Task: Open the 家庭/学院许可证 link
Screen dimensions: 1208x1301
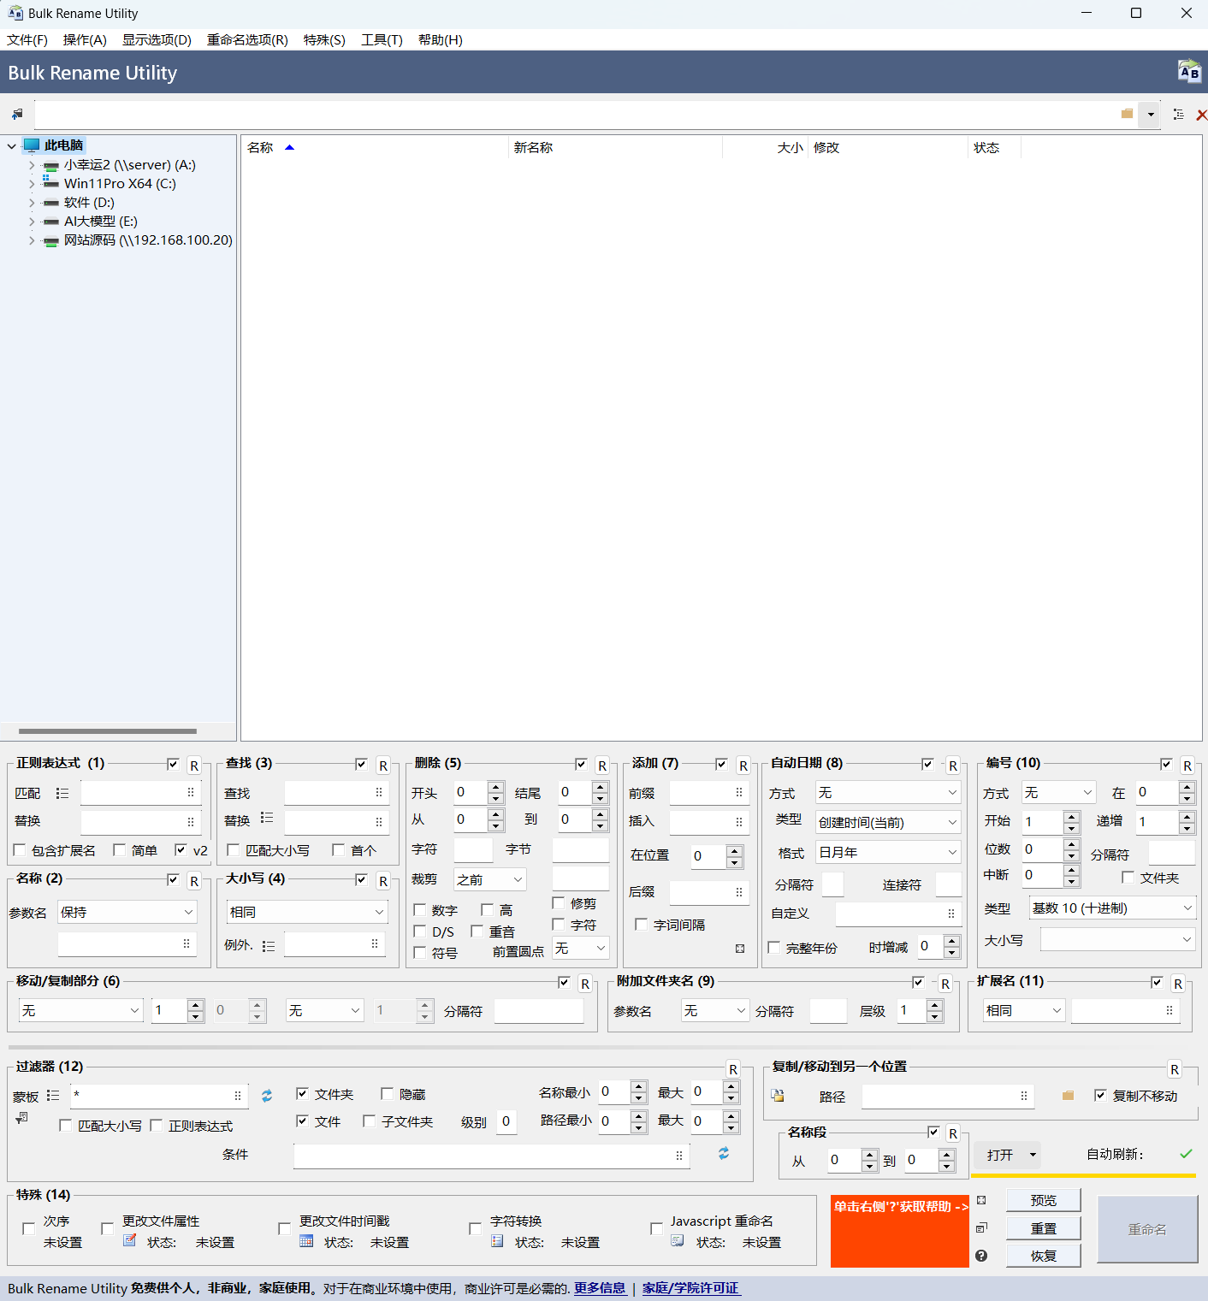Action: click(690, 1288)
